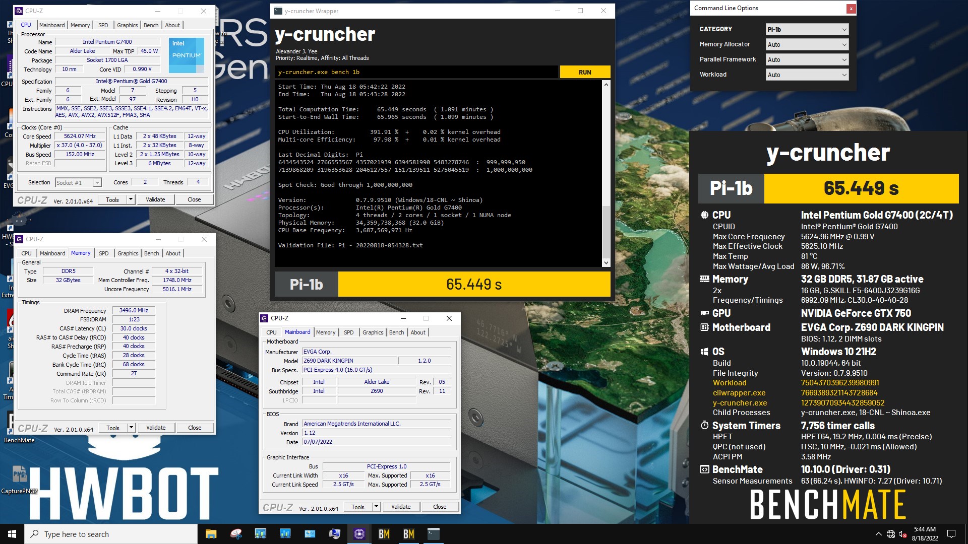Click the yellow Workload entry in BenchMate
The image size is (968, 544).
click(730, 383)
